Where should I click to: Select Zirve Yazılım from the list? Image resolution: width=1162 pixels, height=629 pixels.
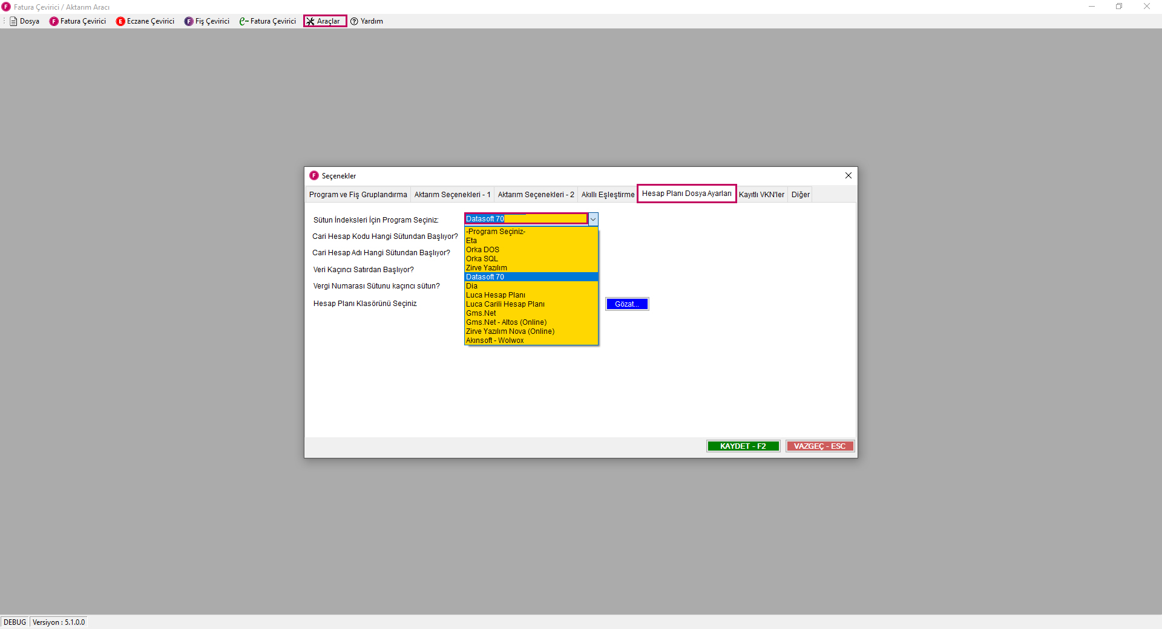pos(487,268)
